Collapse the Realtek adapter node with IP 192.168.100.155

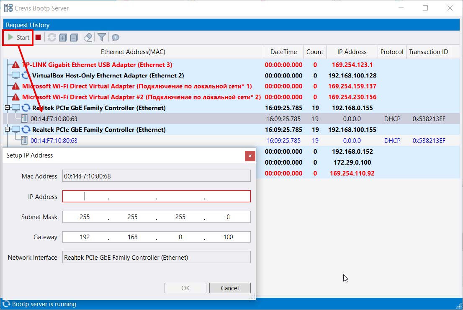(x=8, y=129)
